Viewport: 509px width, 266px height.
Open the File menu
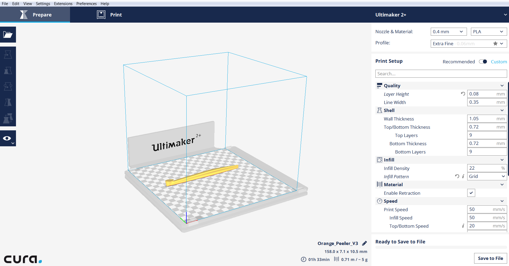pos(5,3)
